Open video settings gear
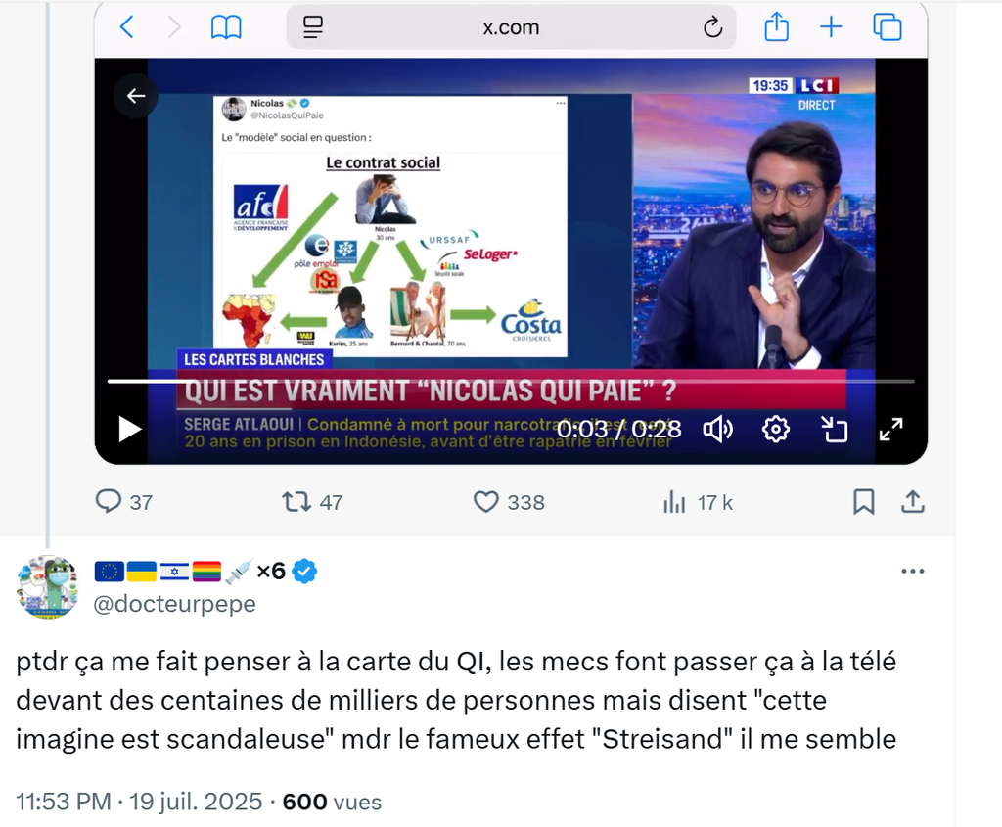1002x827 pixels. click(x=776, y=430)
